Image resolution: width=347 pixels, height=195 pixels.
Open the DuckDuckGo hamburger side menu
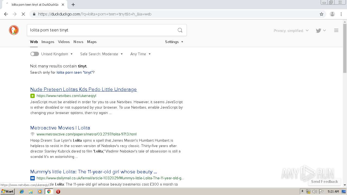click(x=336, y=31)
